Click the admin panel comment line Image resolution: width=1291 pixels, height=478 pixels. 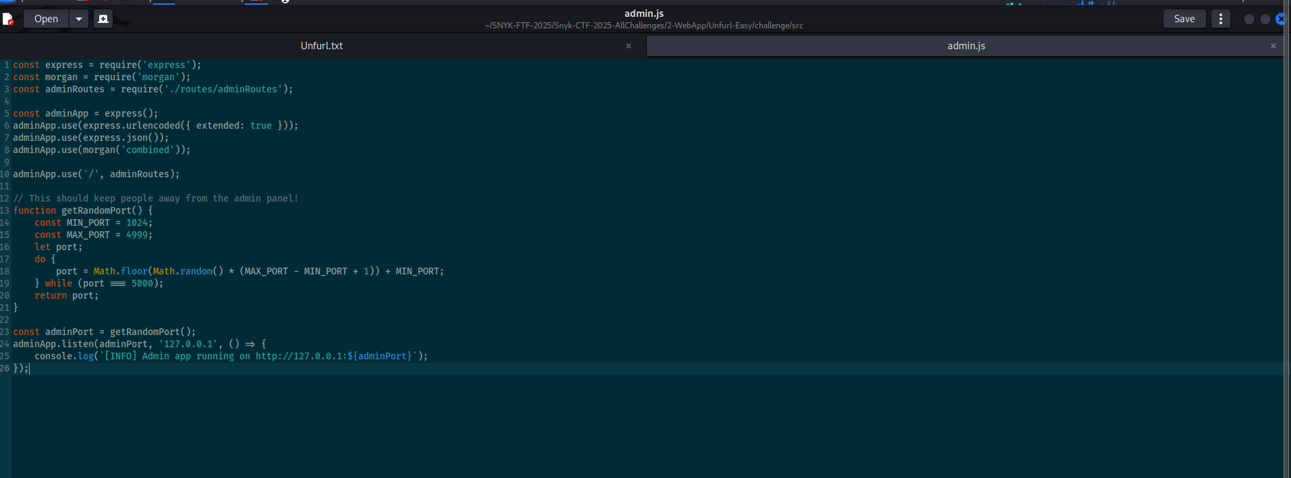click(x=155, y=198)
